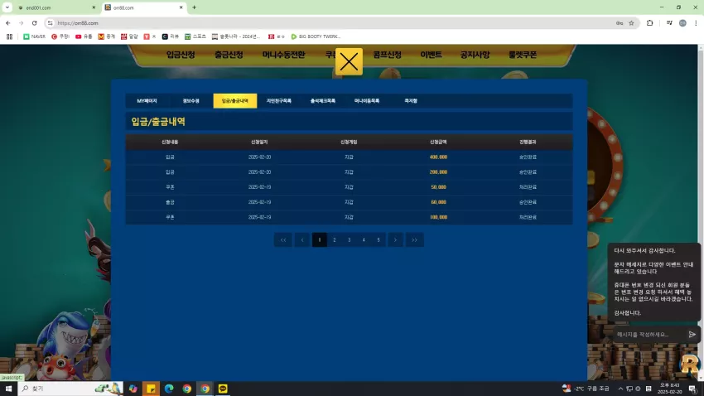Send chat message with arrow icon
This screenshot has height=396, width=704.
pos(692,335)
